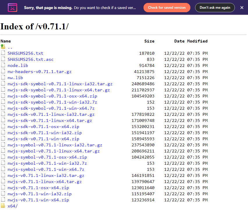Click the file icon beside node.lib
This screenshot has width=248, height=213.
click(x=3, y=65)
